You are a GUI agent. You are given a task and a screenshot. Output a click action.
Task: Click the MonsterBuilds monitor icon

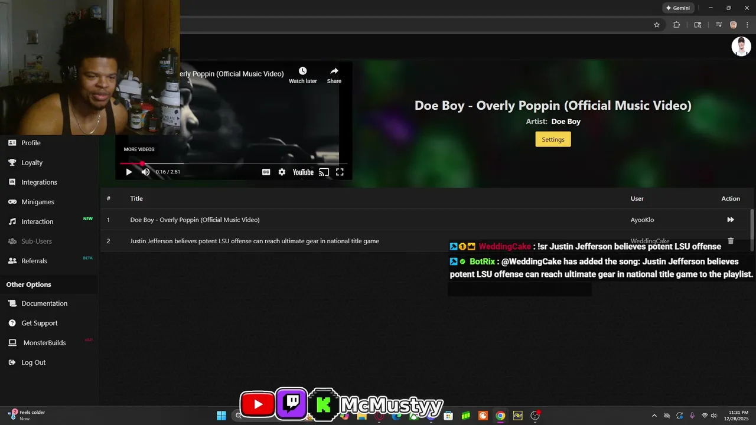tap(12, 342)
